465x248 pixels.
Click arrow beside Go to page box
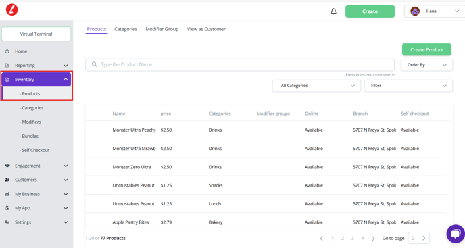point(424,238)
